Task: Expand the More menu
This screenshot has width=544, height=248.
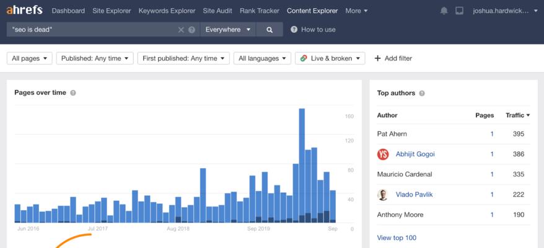Action: (356, 11)
